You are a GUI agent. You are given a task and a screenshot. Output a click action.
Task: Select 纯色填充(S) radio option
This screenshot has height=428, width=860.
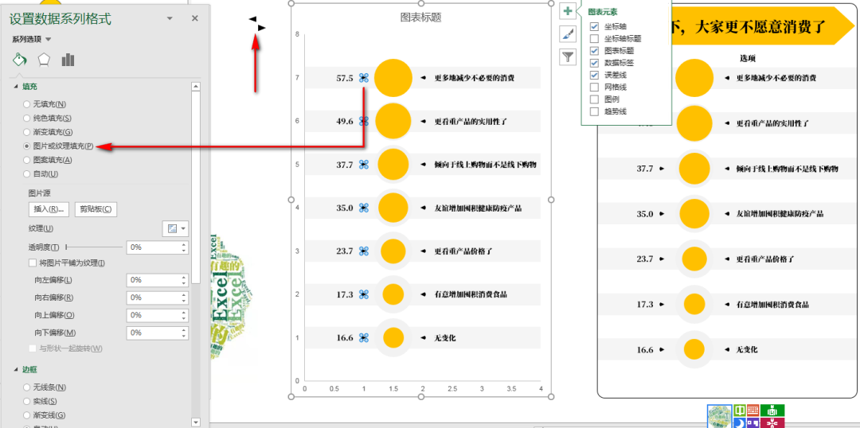[x=48, y=118]
